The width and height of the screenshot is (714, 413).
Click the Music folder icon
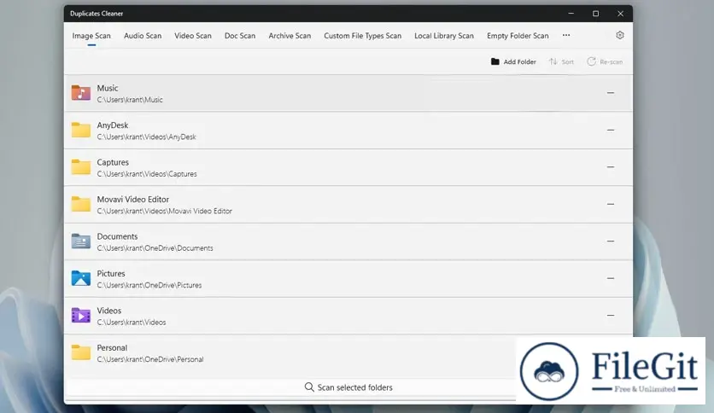(80, 93)
